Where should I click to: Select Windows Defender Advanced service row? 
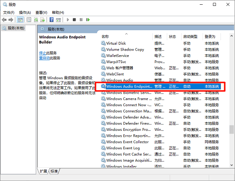[161, 117]
